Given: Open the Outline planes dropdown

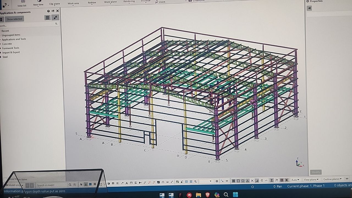Looking at the screenshot, I should [x=332, y=179].
